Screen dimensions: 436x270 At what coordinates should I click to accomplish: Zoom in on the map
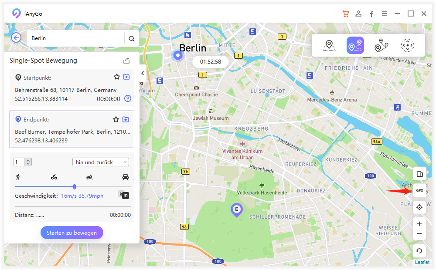point(419,224)
